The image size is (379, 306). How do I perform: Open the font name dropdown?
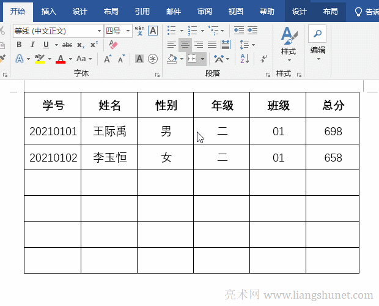coord(100,31)
